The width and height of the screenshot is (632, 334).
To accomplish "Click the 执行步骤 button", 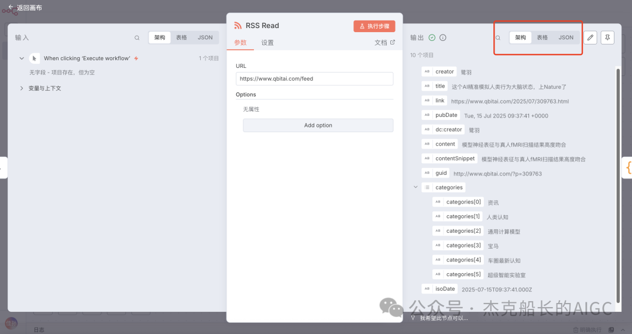I will pos(375,26).
